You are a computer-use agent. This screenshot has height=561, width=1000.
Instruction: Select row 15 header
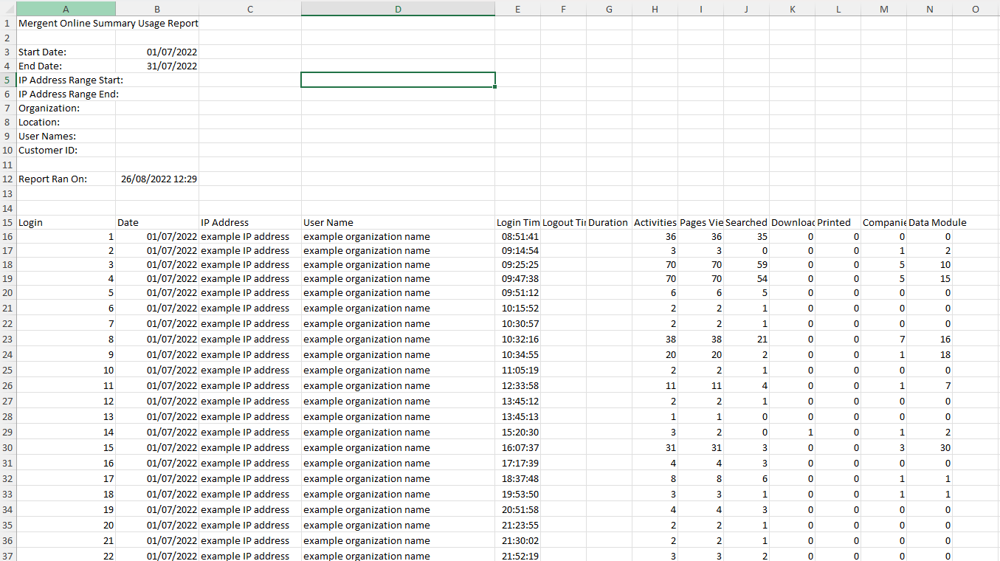(x=7, y=222)
